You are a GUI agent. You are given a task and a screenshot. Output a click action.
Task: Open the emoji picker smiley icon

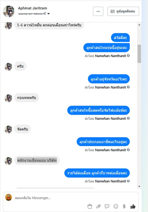tap(116, 206)
